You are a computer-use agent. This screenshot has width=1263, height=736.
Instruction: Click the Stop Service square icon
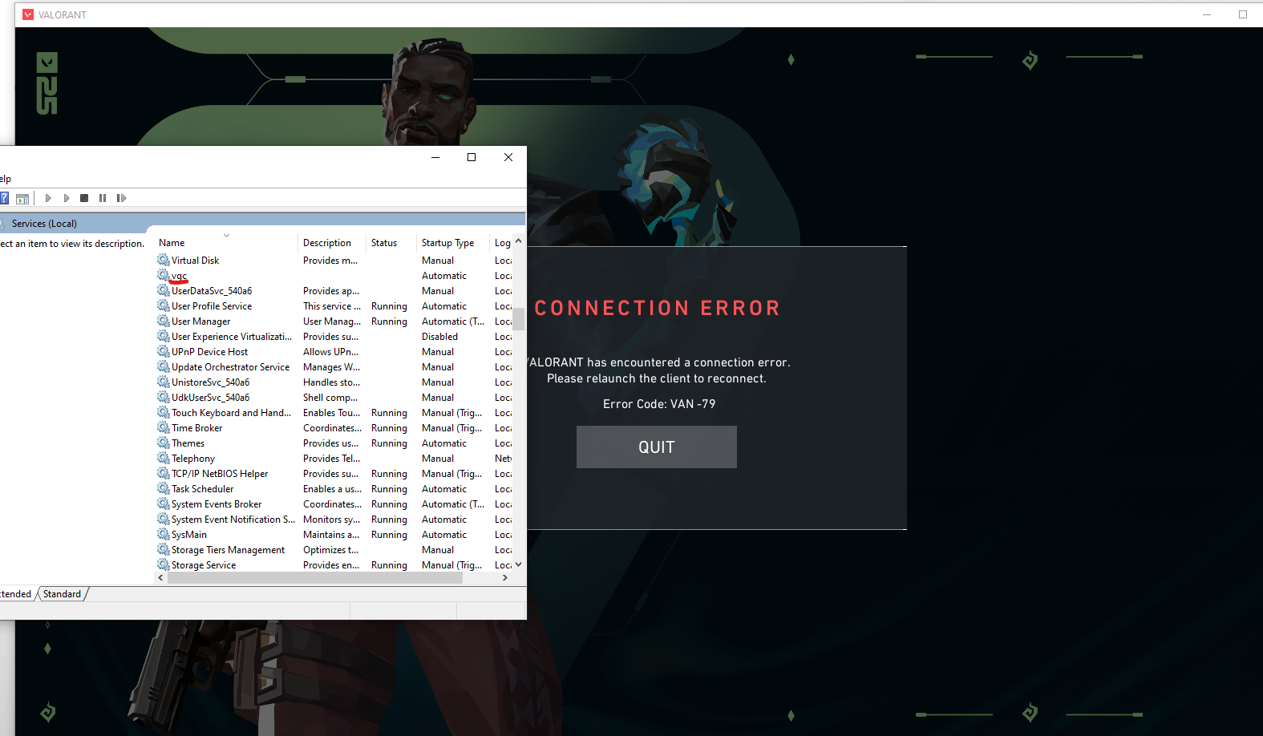[x=84, y=198]
